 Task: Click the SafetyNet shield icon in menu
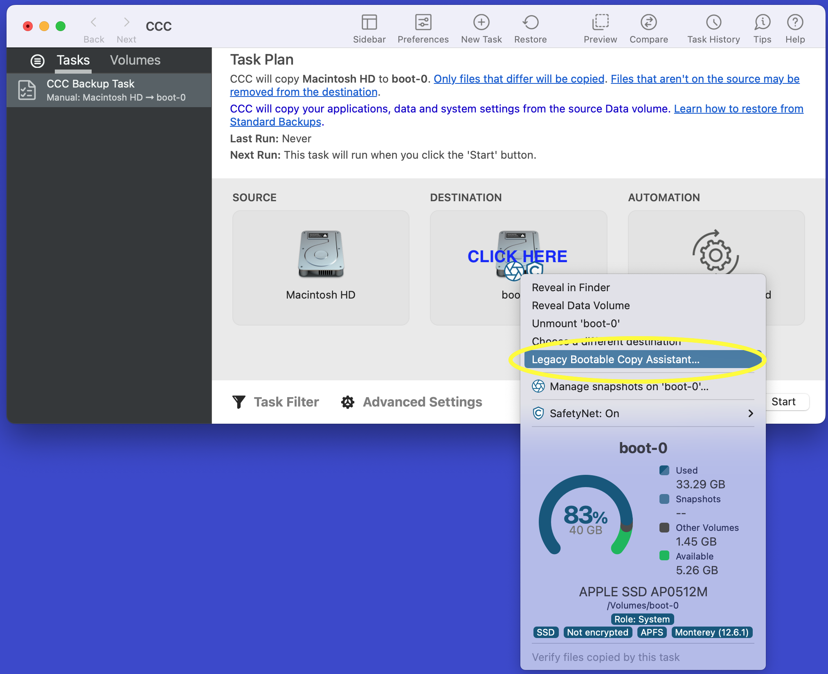click(x=538, y=413)
